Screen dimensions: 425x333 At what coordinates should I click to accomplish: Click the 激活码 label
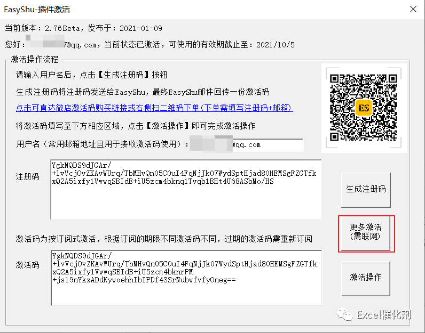point(27,265)
